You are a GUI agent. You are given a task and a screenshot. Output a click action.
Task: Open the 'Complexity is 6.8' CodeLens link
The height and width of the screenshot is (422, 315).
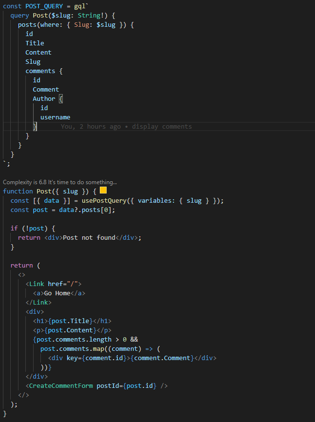[60, 182]
